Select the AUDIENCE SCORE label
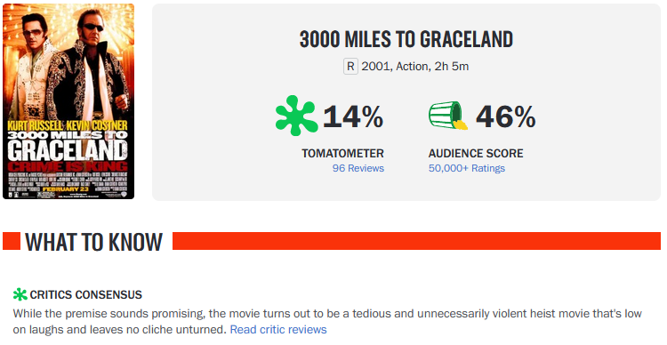This screenshot has height=345, width=667. 476,153
